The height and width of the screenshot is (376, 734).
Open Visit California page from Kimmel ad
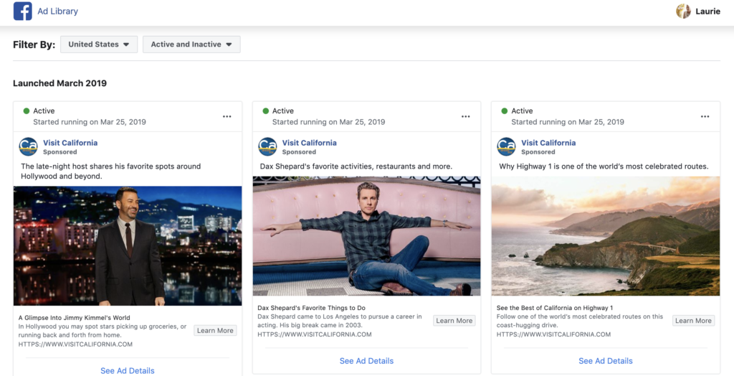pos(70,143)
